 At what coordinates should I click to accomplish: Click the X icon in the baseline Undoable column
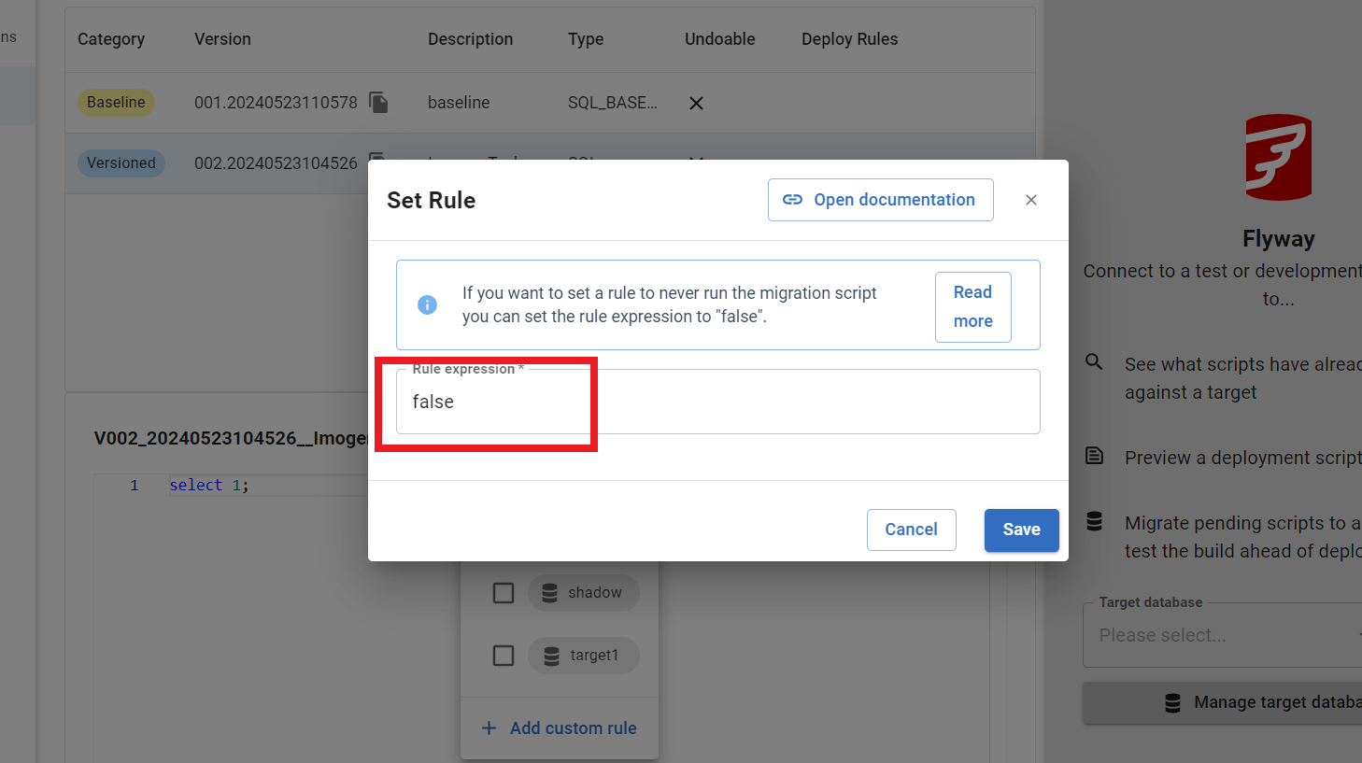coord(696,103)
